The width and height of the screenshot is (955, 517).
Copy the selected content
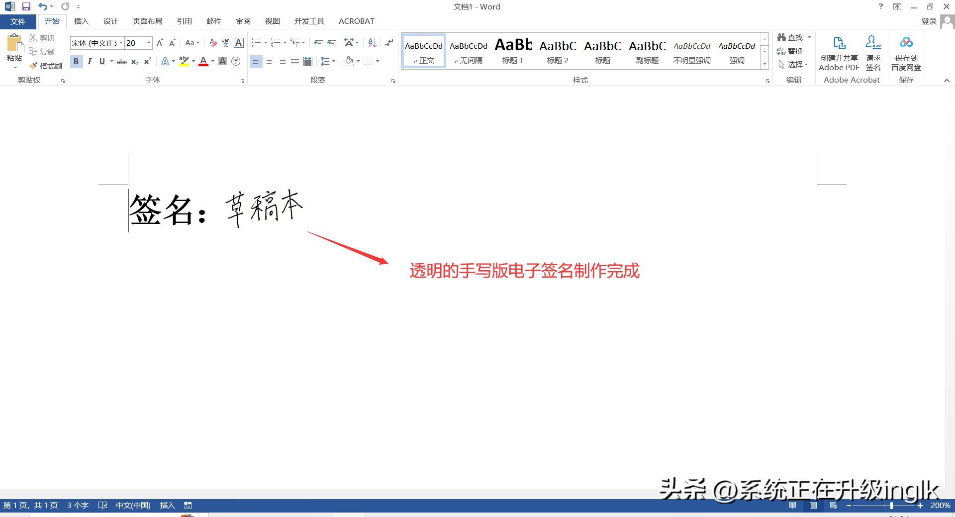coord(42,52)
